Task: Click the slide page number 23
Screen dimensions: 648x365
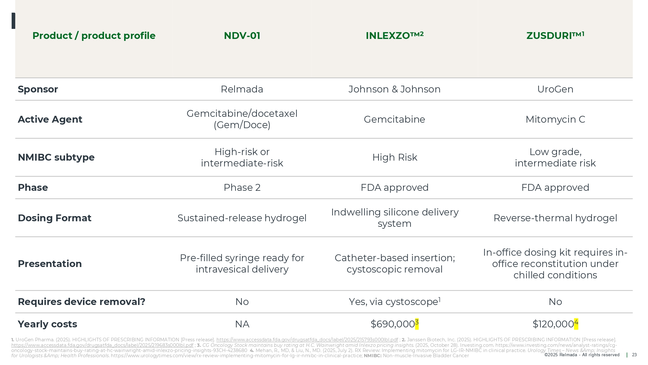Action: [x=634, y=355]
